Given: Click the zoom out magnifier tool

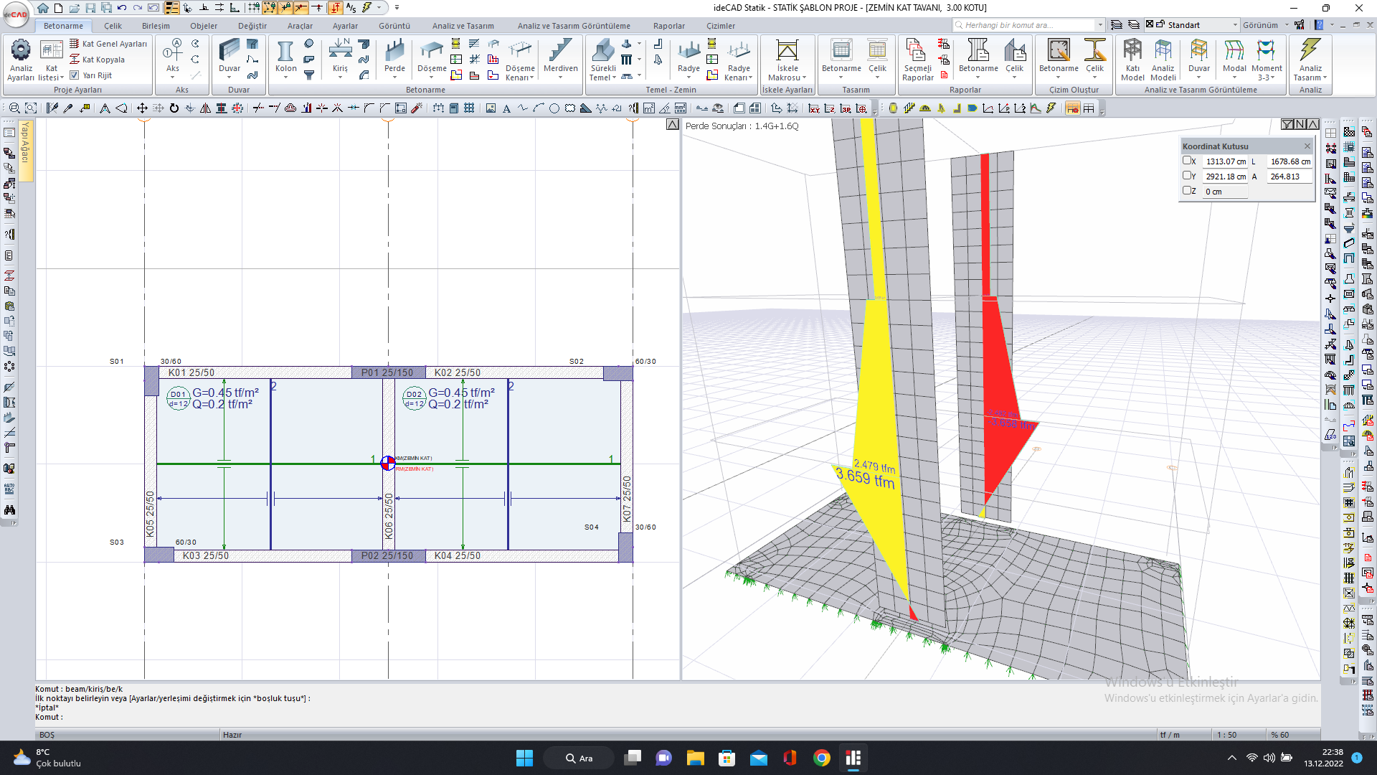Looking at the screenshot, I should click(14, 108).
